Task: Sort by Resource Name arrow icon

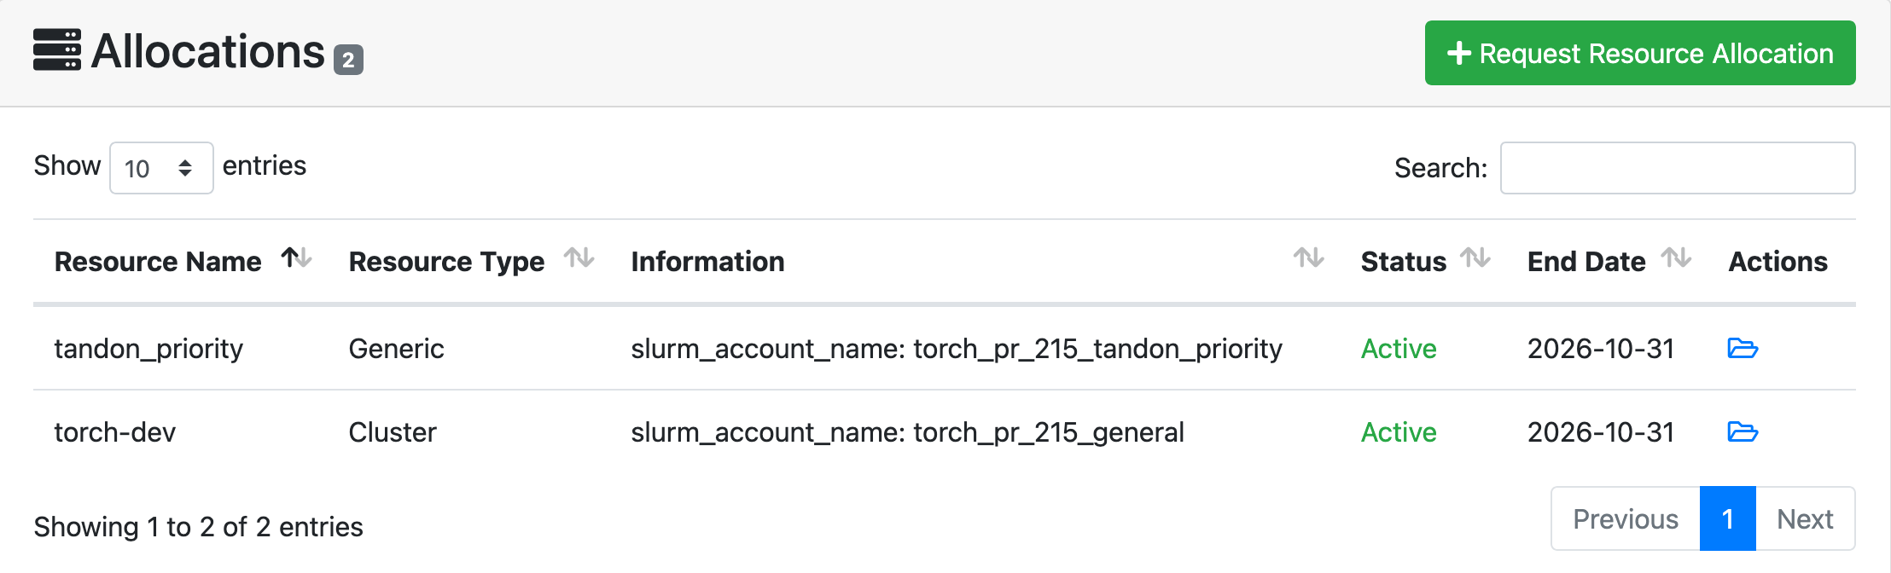Action: pos(296,258)
